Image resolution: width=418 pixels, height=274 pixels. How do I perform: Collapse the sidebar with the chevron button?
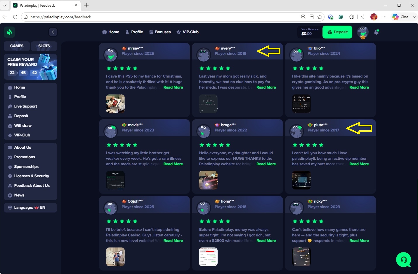point(53,32)
